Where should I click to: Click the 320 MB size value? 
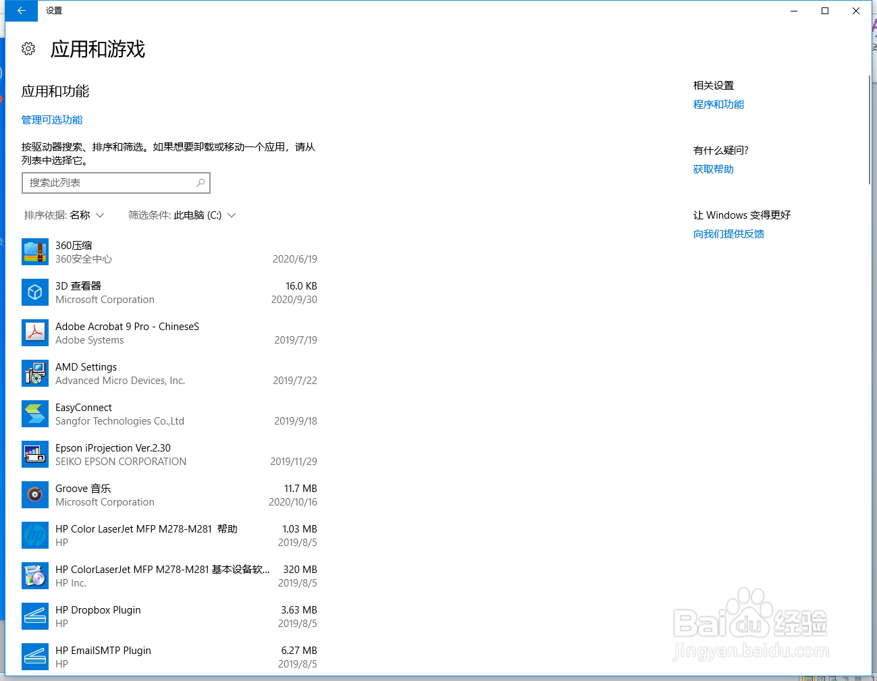pos(300,569)
